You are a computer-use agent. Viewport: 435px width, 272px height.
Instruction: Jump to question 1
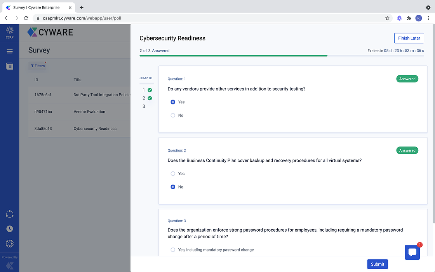coord(144,90)
